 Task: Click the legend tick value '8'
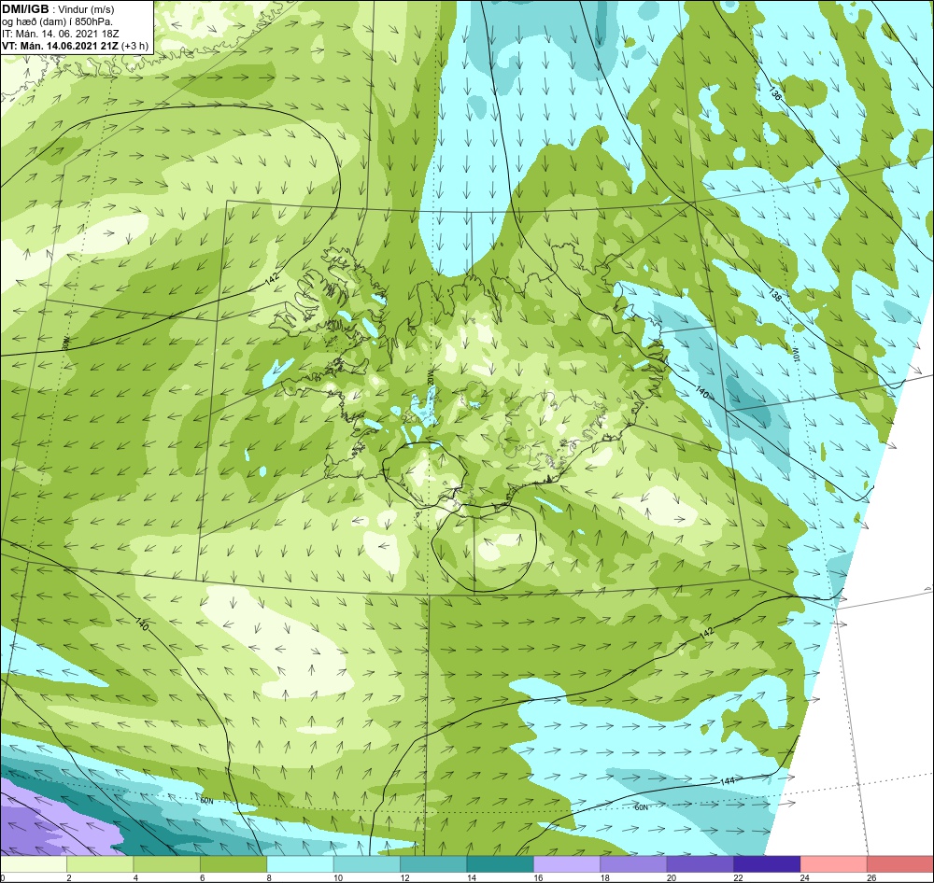269,877
